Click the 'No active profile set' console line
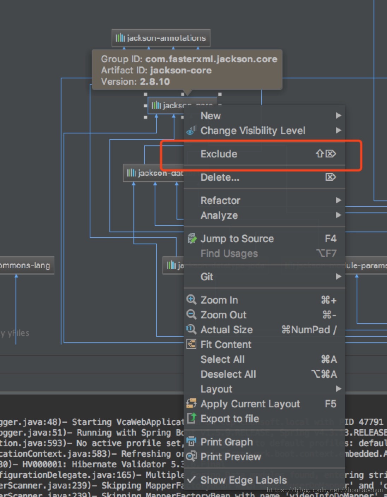Screen dimensions: 387x497 click(92, 443)
